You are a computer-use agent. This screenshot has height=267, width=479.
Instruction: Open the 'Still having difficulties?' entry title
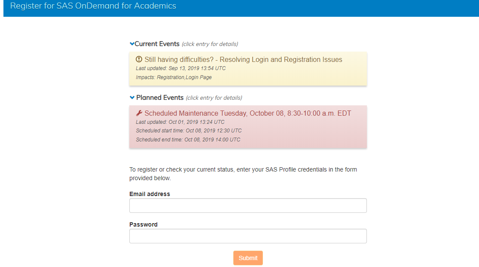(x=243, y=60)
